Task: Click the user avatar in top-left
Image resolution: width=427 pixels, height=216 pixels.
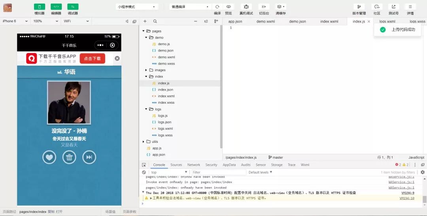Action: tap(8, 8)
